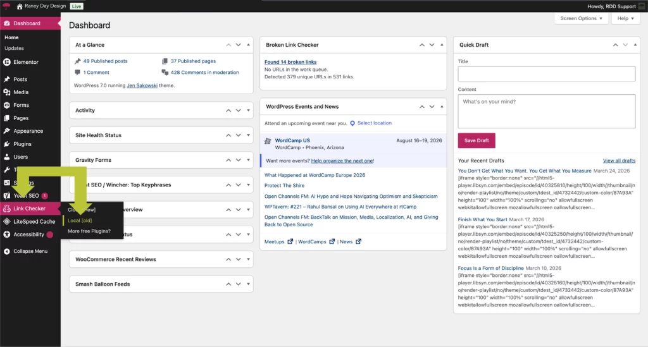Click the Appearance paintbrush icon
This screenshot has width=648, height=347.
click(x=6, y=131)
